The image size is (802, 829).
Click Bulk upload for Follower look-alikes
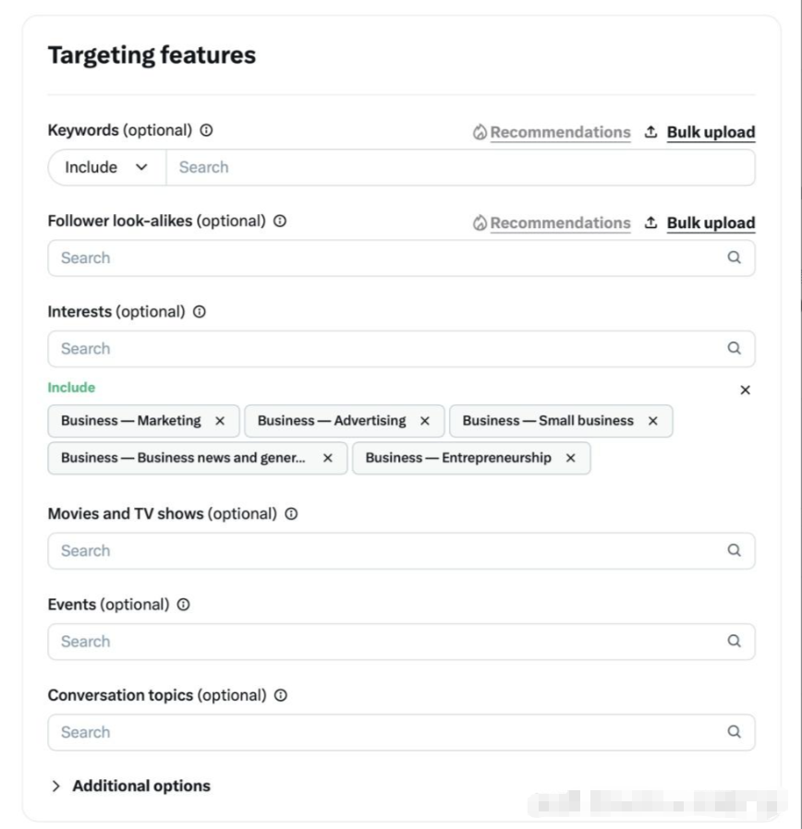[x=710, y=222]
